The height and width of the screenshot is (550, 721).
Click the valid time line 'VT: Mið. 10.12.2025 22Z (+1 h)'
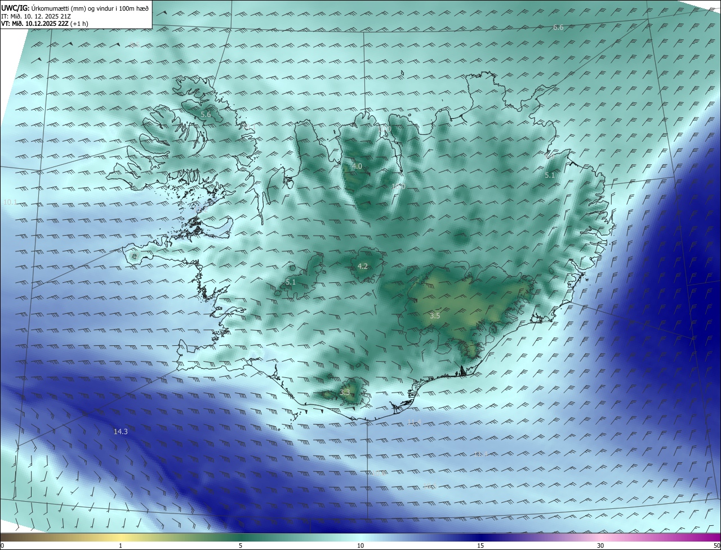click(x=44, y=24)
